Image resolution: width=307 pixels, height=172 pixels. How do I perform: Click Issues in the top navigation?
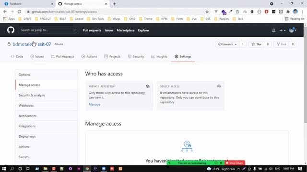[x=109, y=31]
